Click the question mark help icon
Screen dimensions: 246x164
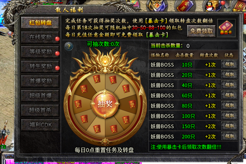(x=69, y=46)
